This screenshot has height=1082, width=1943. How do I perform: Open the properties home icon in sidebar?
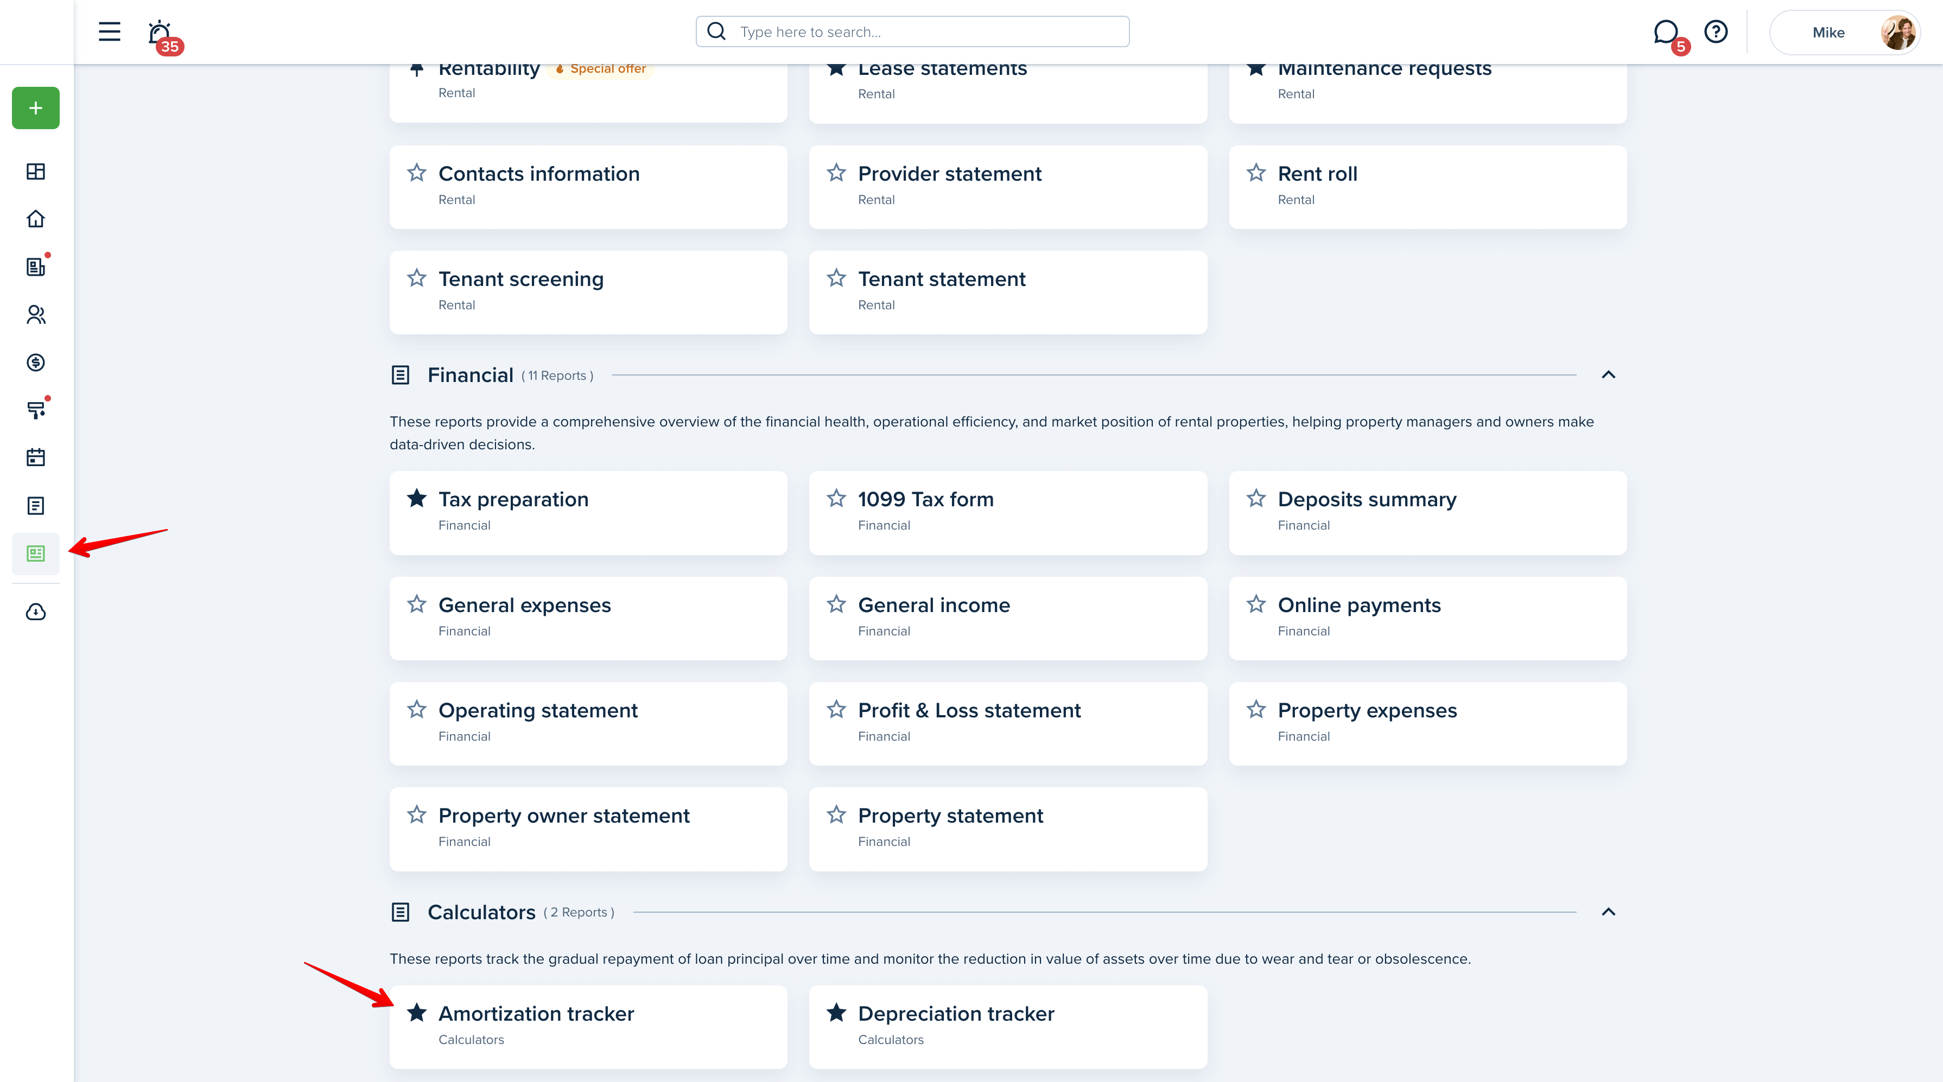click(35, 219)
